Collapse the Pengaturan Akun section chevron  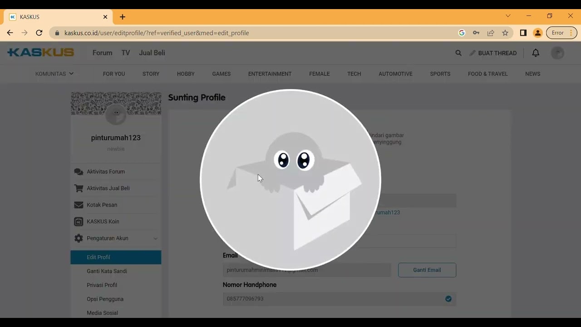click(x=155, y=238)
